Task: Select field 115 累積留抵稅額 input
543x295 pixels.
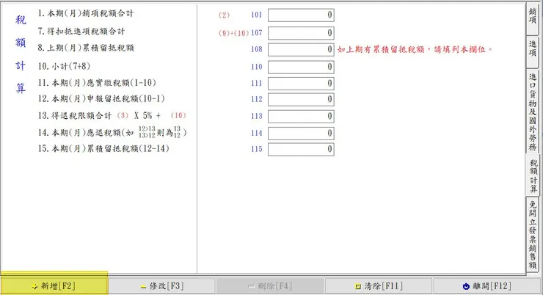Action: 301,149
